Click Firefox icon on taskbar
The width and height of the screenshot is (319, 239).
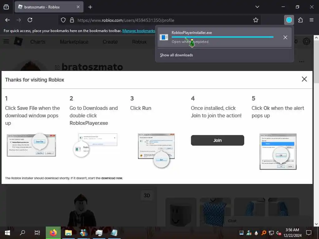pyautogui.click(x=53, y=233)
